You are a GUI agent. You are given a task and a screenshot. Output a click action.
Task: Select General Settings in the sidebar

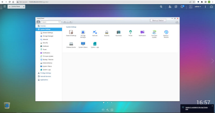[49, 33]
